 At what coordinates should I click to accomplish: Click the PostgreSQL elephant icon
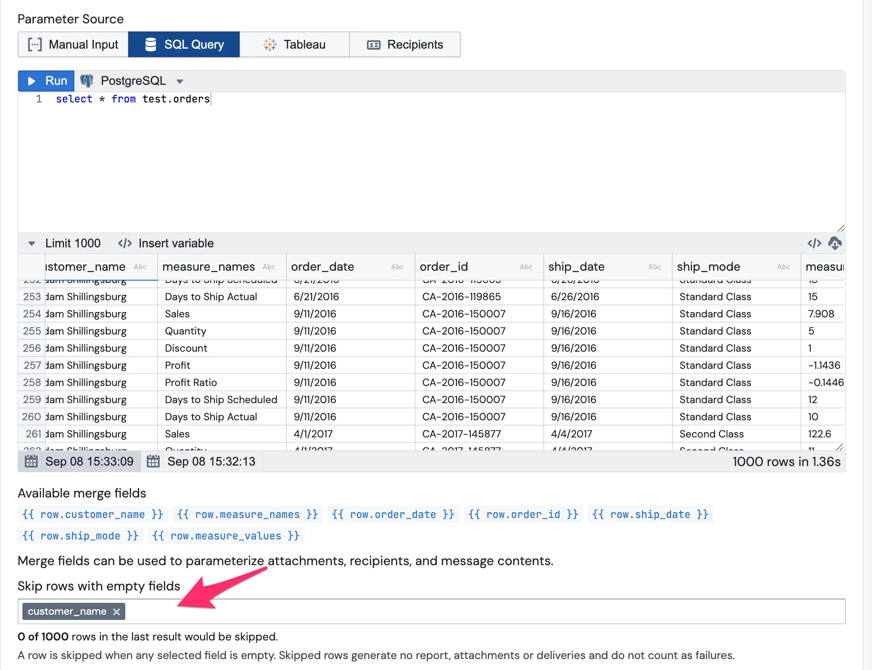click(x=87, y=81)
